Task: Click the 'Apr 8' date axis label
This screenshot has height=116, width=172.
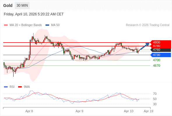Action: click(x=29, y=111)
